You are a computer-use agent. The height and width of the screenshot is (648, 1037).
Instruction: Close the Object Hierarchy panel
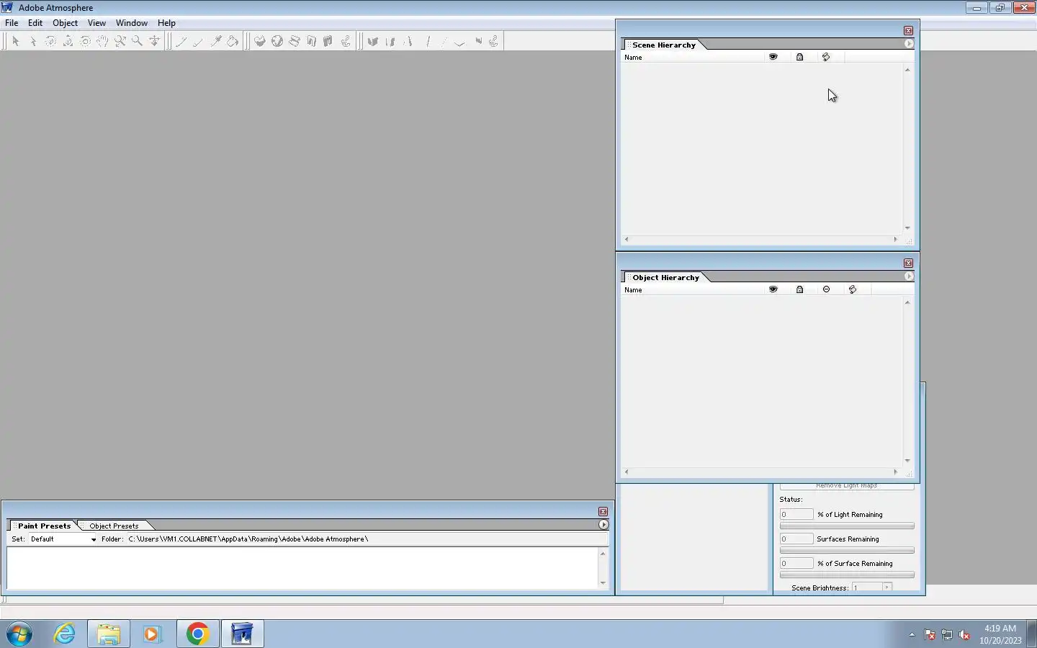tap(908, 263)
